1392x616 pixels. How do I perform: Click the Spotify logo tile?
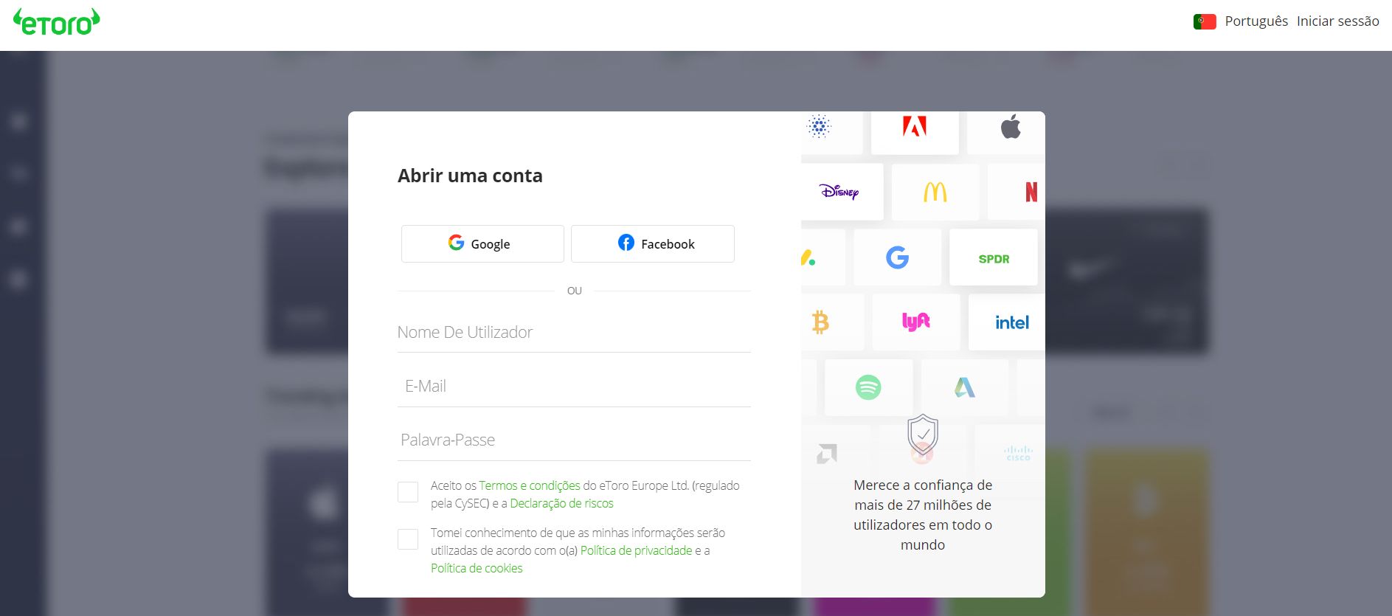(868, 387)
